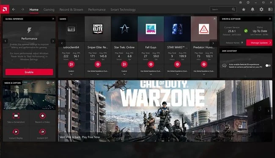
Task: Click Predator global experience icon
Action: 204,64
